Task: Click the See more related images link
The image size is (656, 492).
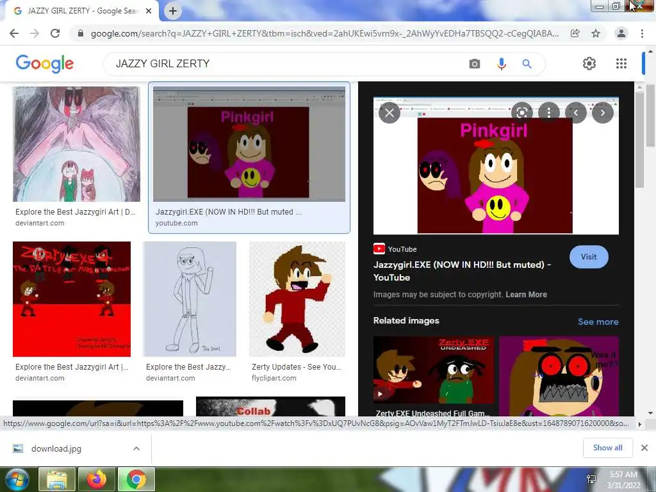Action: click(598, 322)
